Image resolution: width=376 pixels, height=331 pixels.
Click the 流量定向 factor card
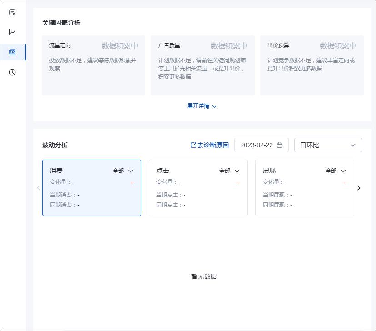tap(93, 65)
